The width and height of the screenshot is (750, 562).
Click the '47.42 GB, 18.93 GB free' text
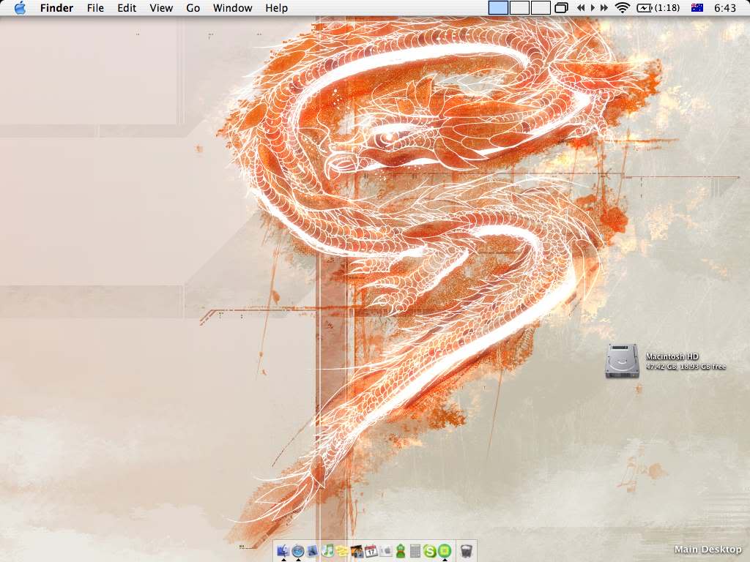click(x=686, y=367)
